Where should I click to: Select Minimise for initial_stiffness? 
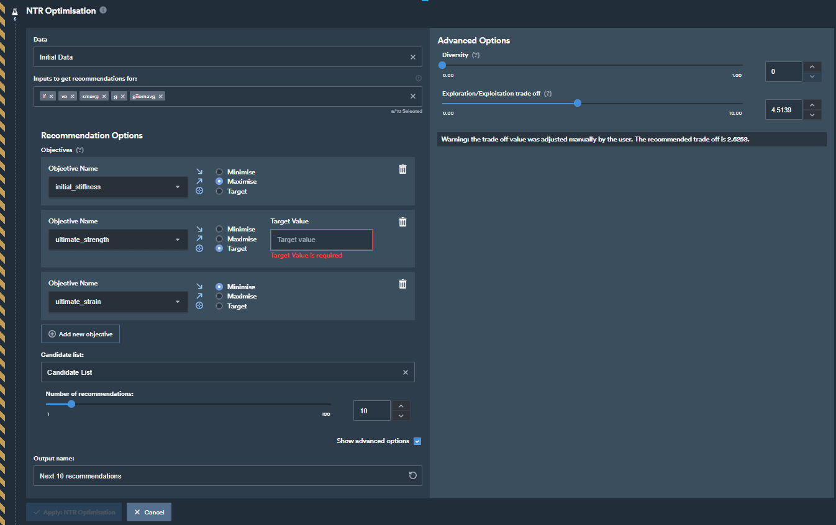[219, 172]
